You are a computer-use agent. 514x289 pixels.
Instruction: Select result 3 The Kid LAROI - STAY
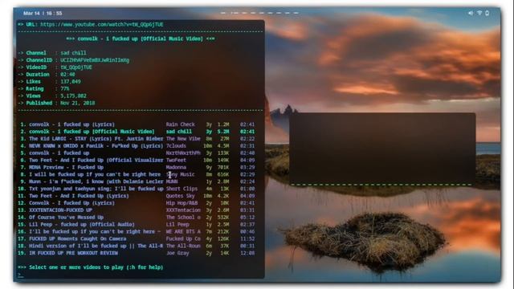point(96,139)
